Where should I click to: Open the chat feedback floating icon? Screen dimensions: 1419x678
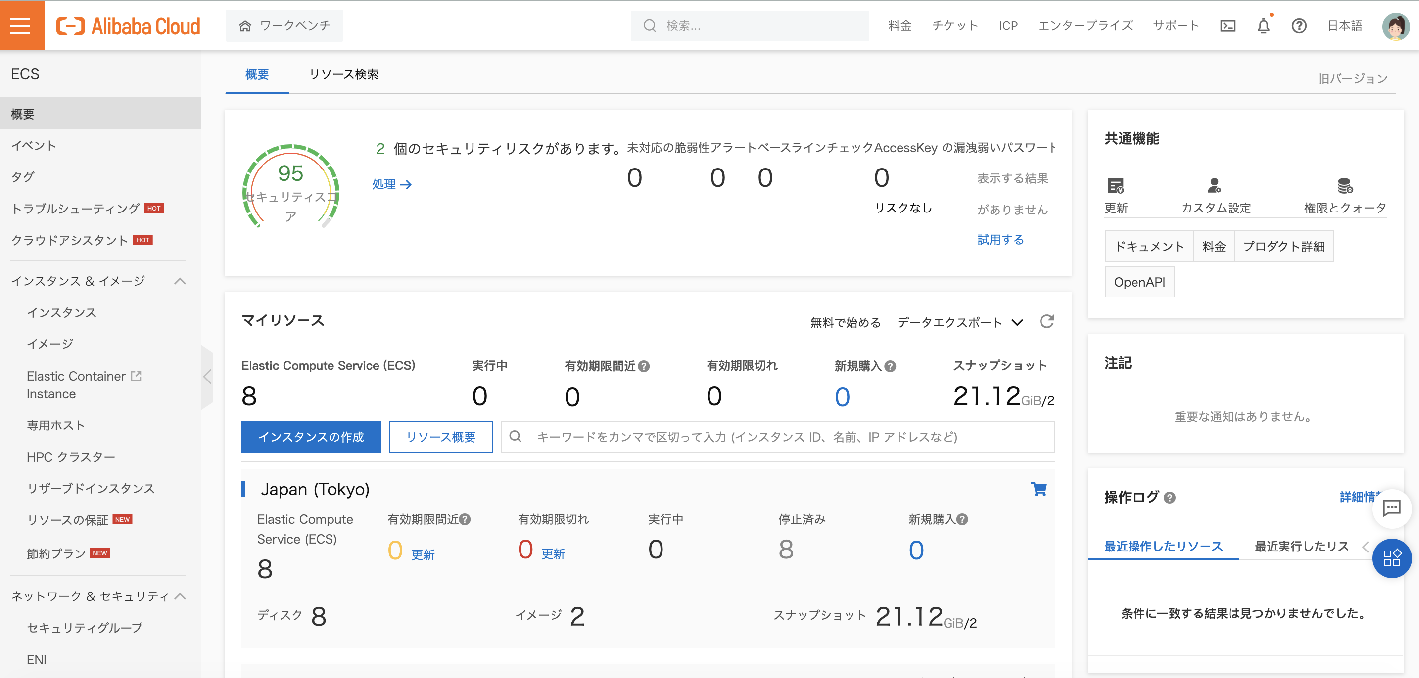1391,508
